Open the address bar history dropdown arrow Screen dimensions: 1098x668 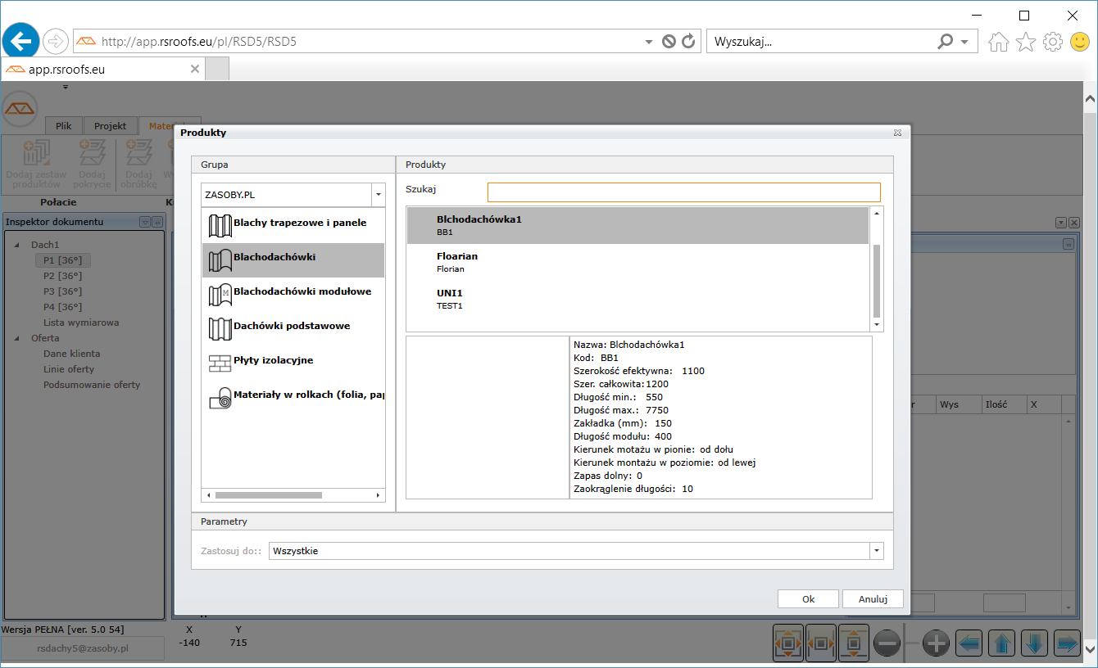(x=649, y=42)
